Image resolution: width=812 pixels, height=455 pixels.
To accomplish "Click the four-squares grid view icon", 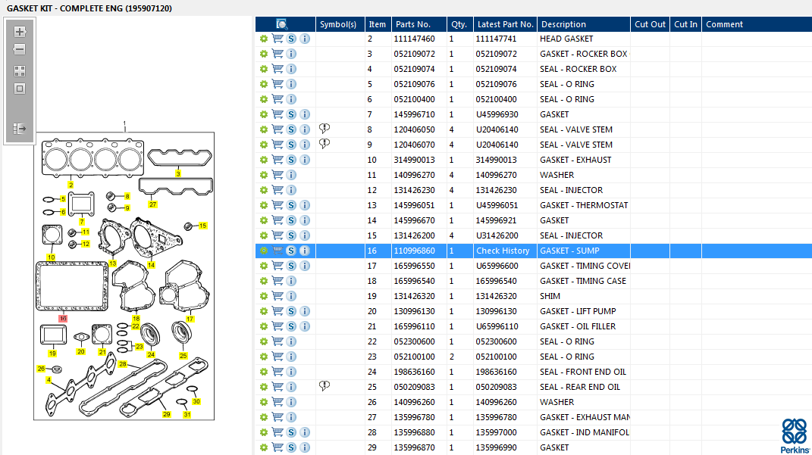I will tap(20, 71).
